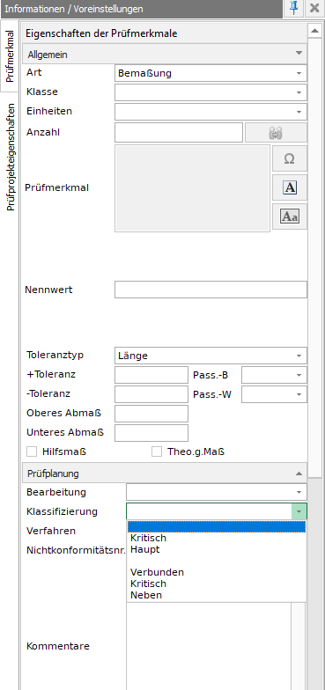The width and height of the screenshot is (325, 690).
Task: Click the Omega special character icon
Action: [289, 158]
